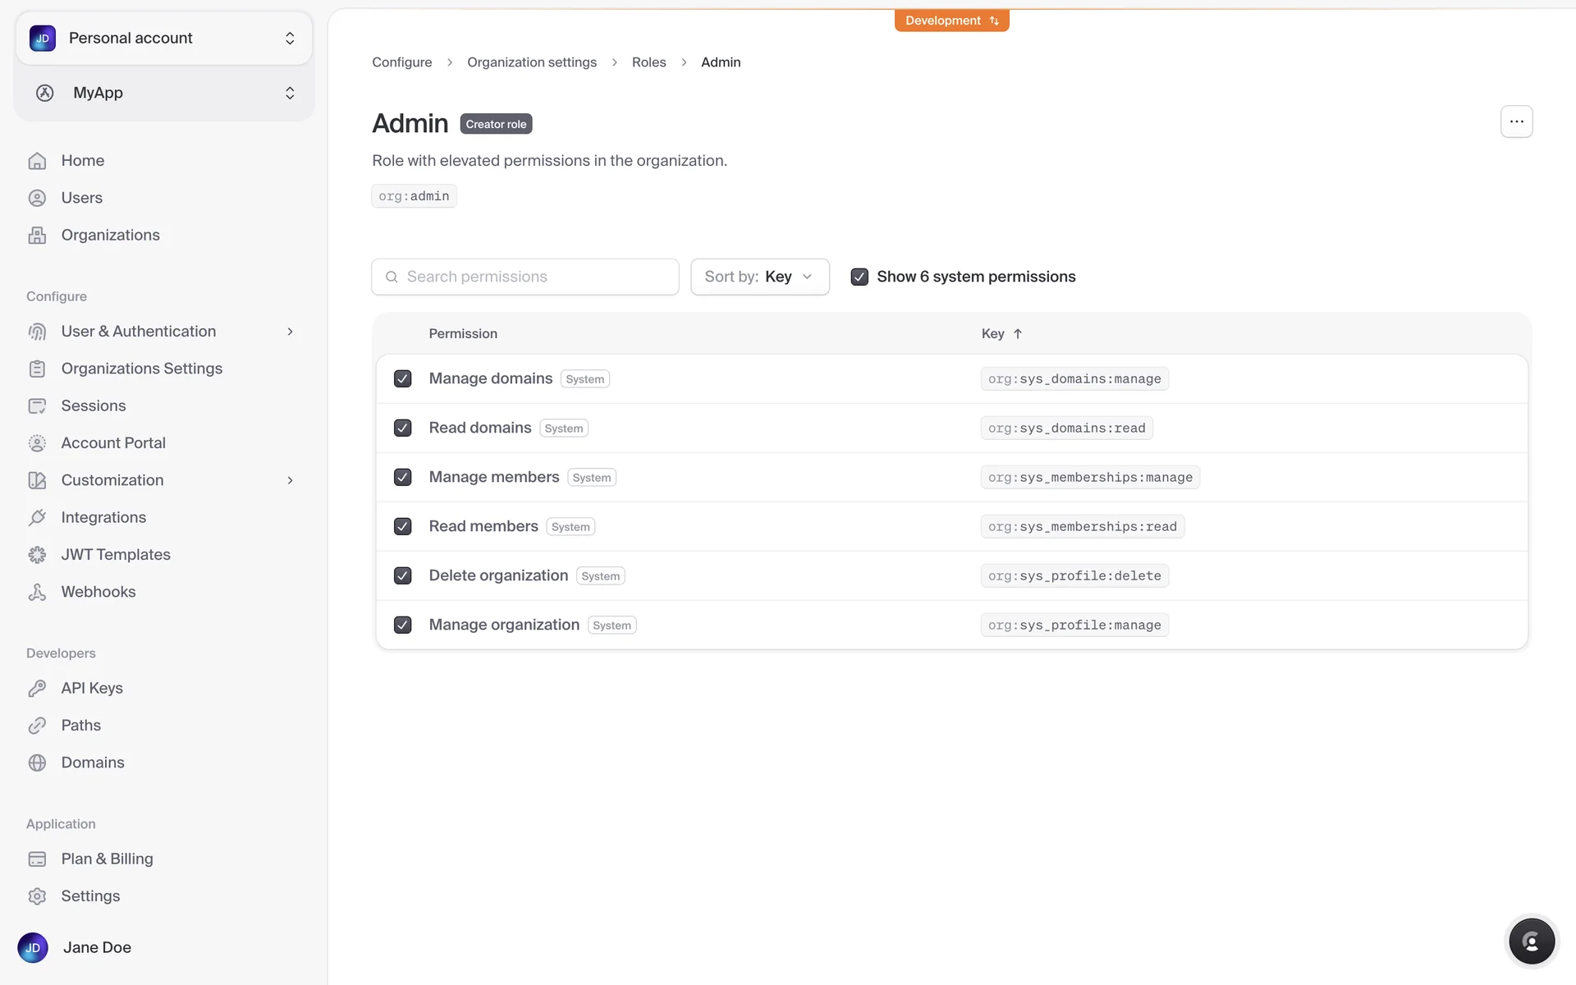Open the three-dot role actions menu
This screenshot has width=1576, height=985.
pos(1516,121)
